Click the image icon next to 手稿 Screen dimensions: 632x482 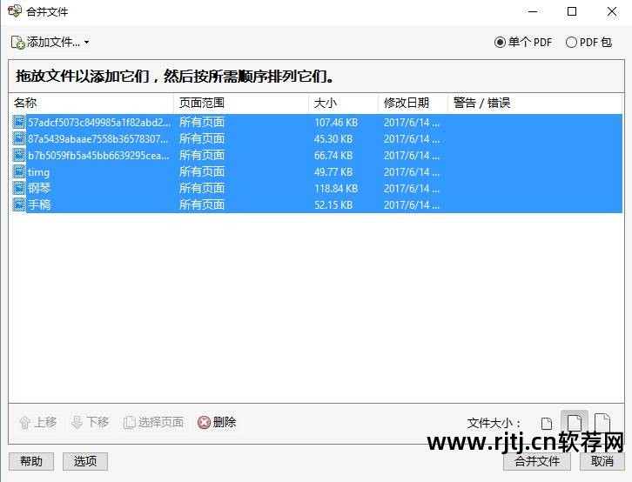[18, 204]
